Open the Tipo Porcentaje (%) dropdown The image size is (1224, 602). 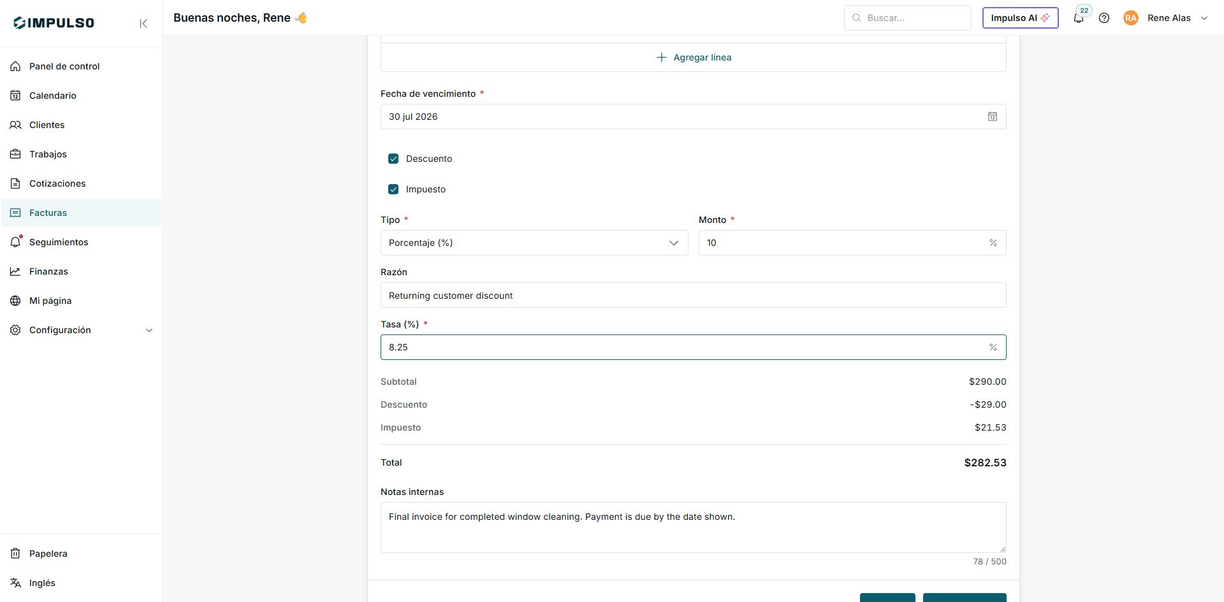coord(534,243)
